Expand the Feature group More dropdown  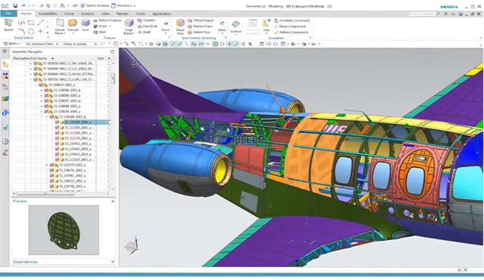coord(166,26)
